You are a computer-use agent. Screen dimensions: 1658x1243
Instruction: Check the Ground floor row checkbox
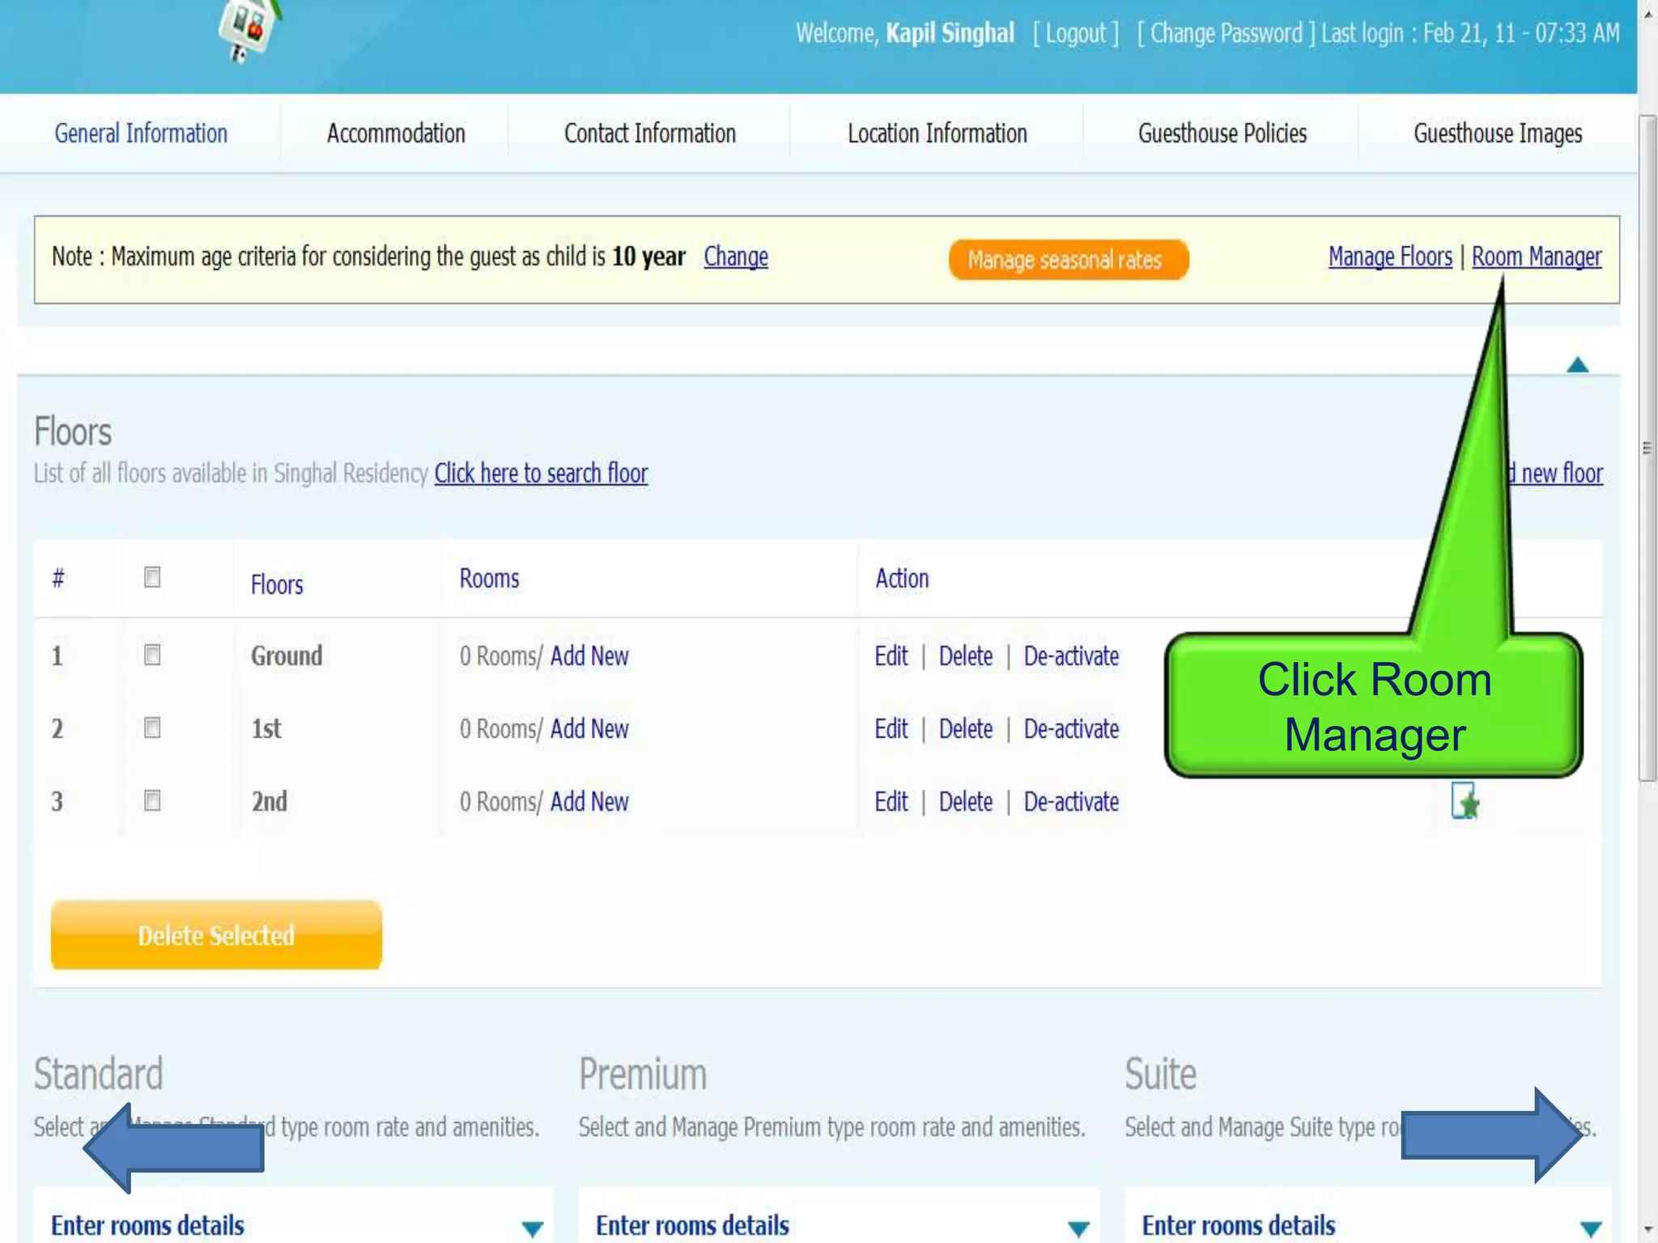tap(152, 655)
